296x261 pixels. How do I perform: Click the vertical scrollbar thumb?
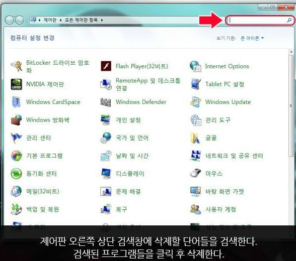coord(291,106)
